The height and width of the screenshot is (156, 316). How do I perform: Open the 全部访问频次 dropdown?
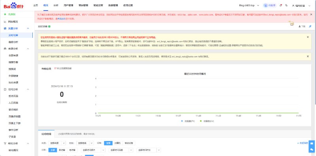93,150
